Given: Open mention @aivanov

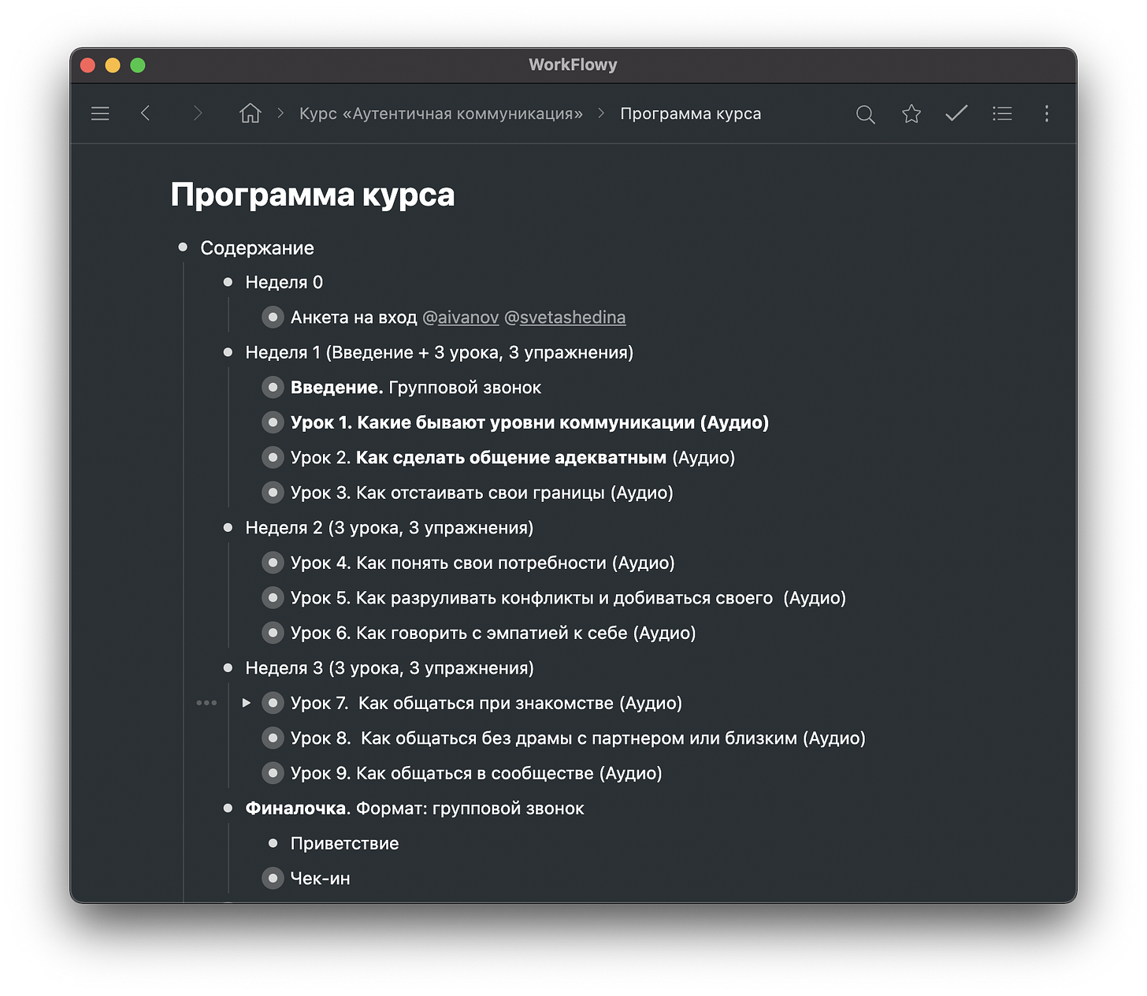Looking at the screenshot, I should point(461,318).
